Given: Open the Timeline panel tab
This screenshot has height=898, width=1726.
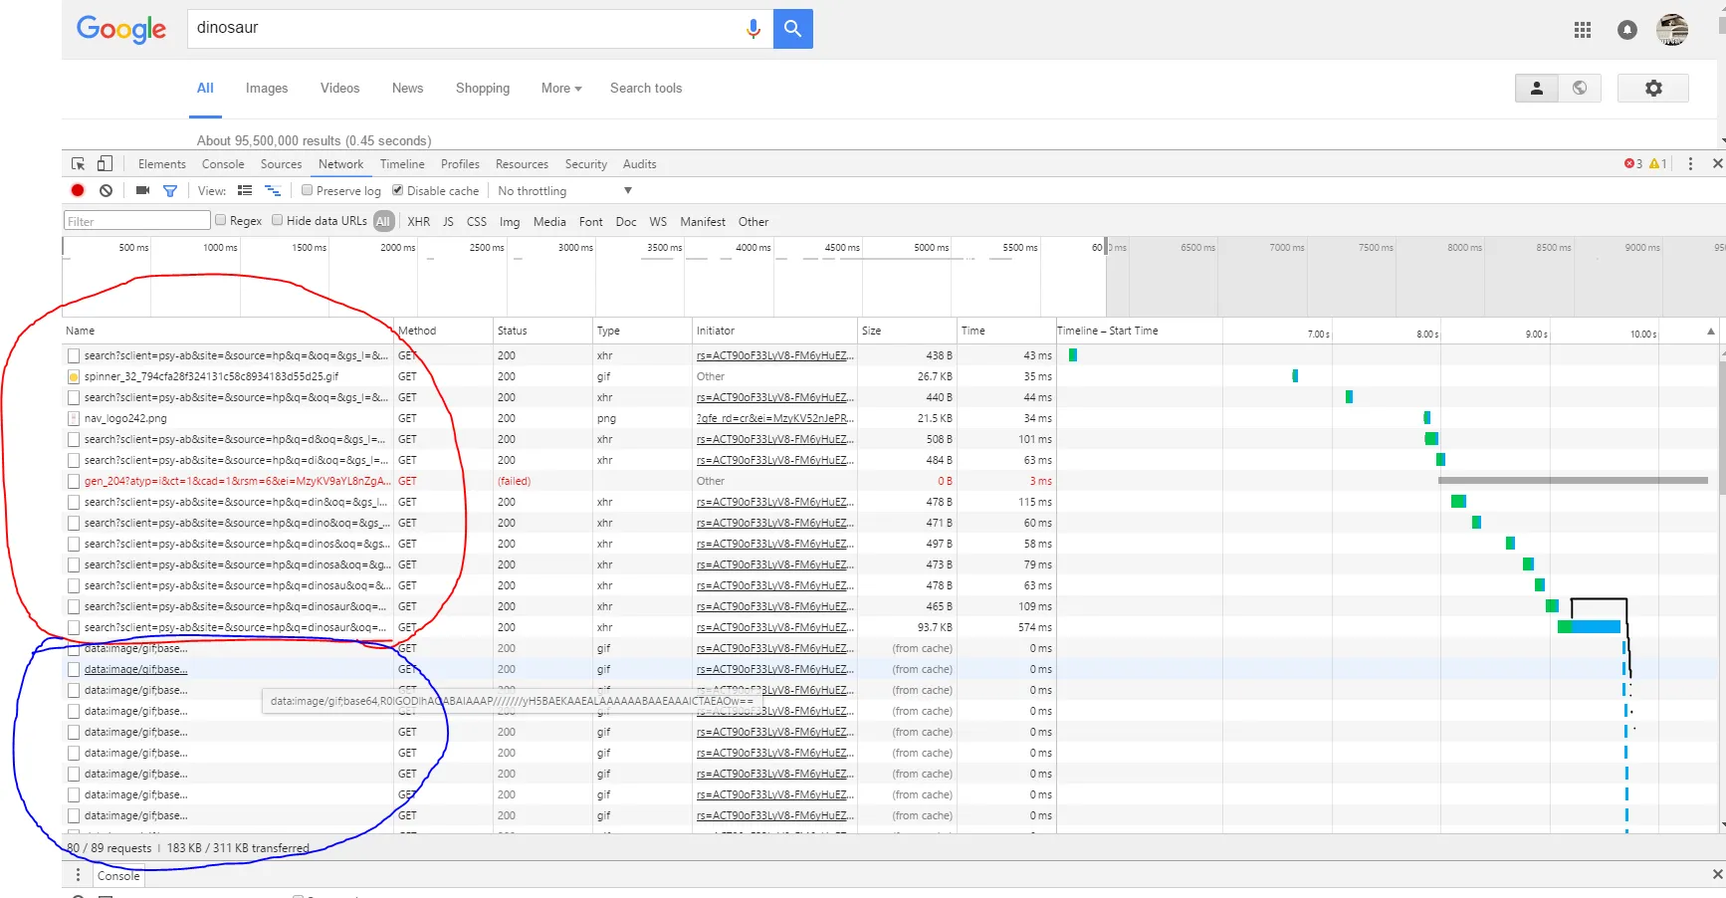Looking at the screenshot, I should pos(402,164).
